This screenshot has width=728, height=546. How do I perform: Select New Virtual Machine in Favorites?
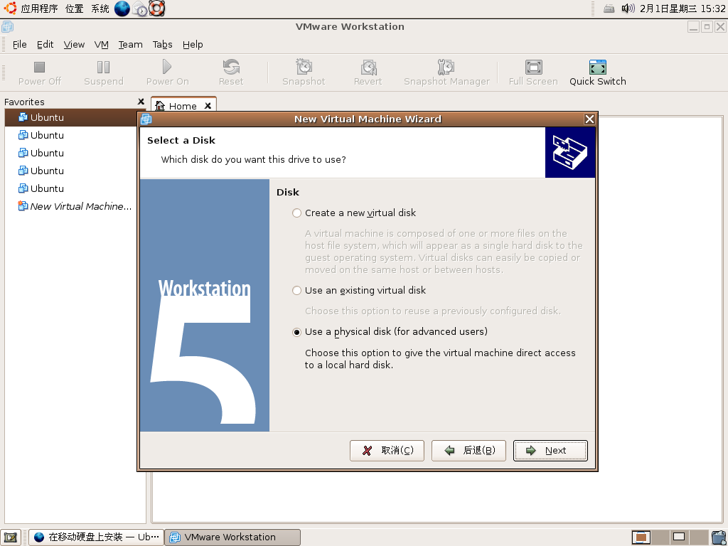pyautogui.click(x=74, y=206)
